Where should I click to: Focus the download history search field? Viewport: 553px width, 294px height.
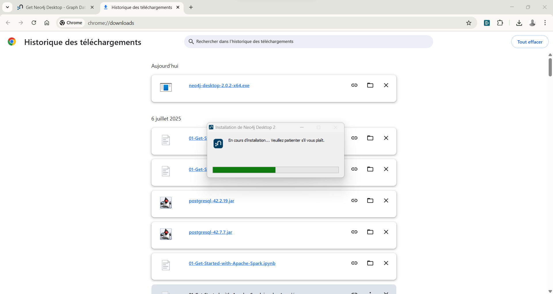pyautogui.click(x=308, y=42)
